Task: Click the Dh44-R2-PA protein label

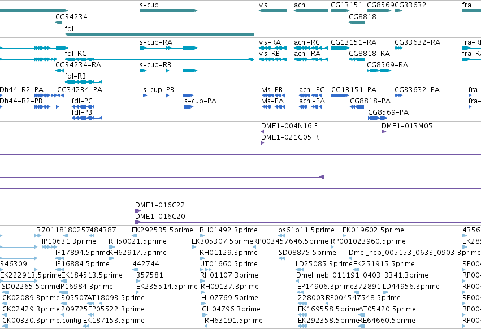Action: click(x=21, y=90)
